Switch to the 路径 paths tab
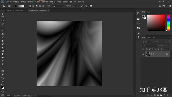The image size is (172, 97). coord(154,37)
